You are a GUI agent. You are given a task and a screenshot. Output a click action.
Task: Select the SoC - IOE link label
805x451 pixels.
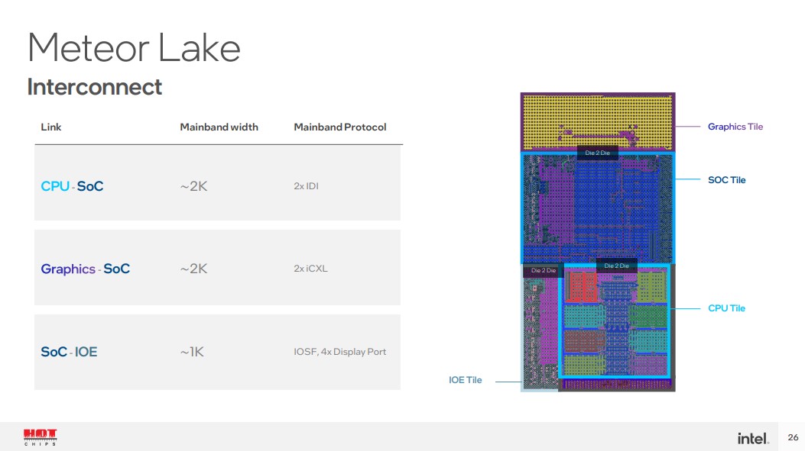pyautogui.click(x=69, y=352)
